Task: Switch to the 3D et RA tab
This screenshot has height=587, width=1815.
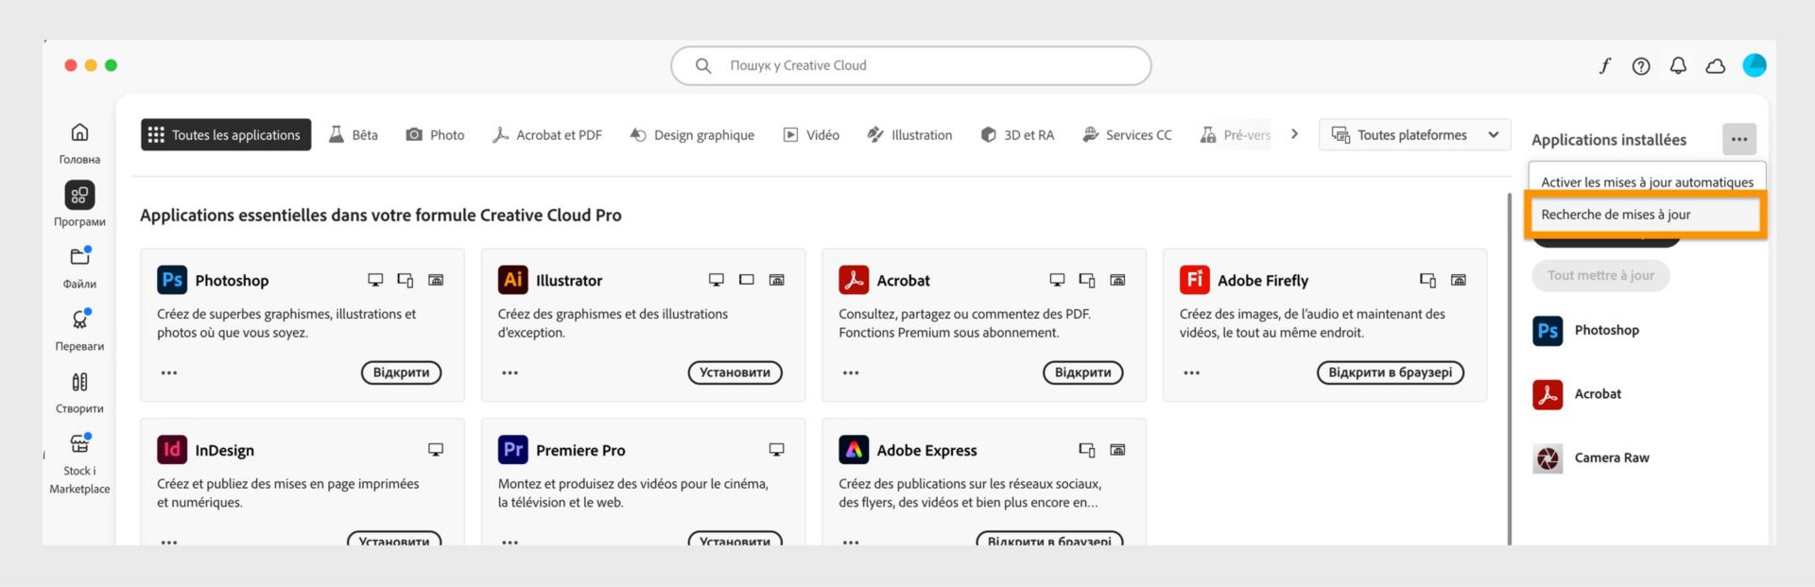Action: pyautogui.click(x=1017, y=135)
